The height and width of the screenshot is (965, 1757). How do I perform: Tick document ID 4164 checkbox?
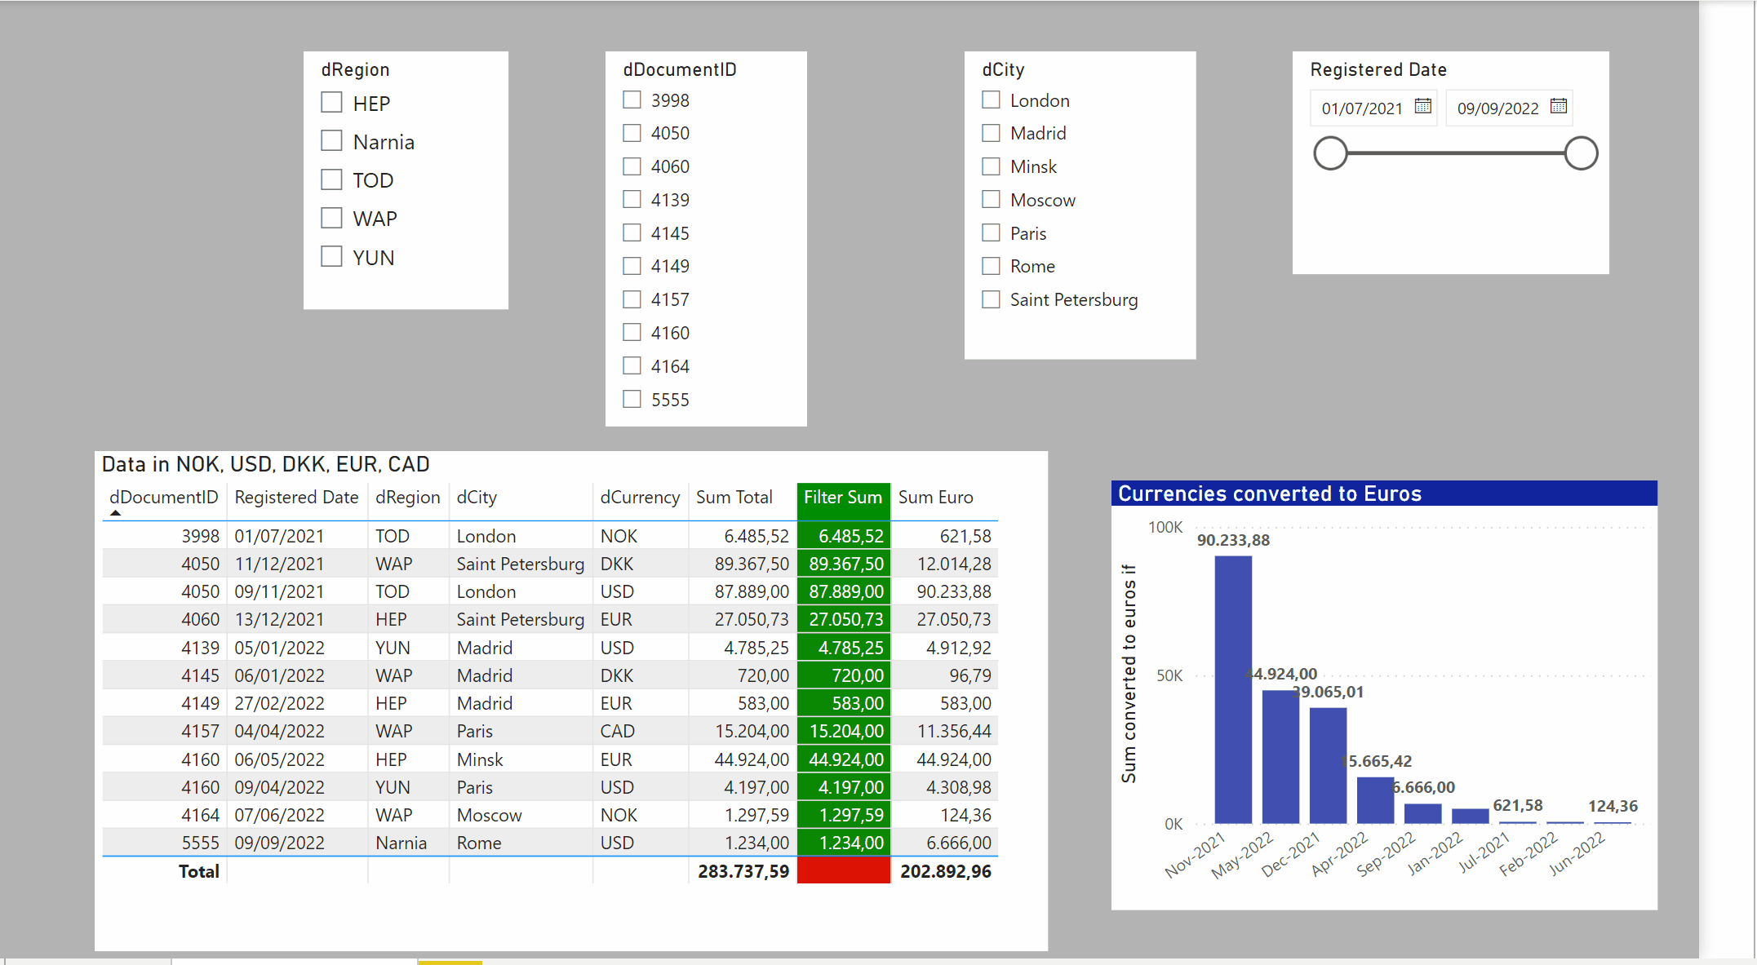pyautogui.click(x=632, y=366)
